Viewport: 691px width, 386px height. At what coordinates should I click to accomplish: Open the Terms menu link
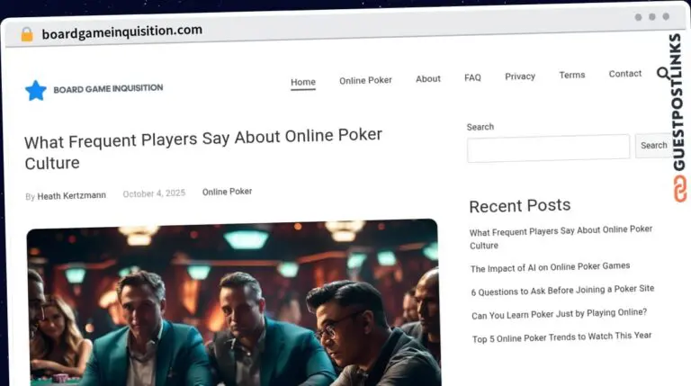click(x=572, y=75)
